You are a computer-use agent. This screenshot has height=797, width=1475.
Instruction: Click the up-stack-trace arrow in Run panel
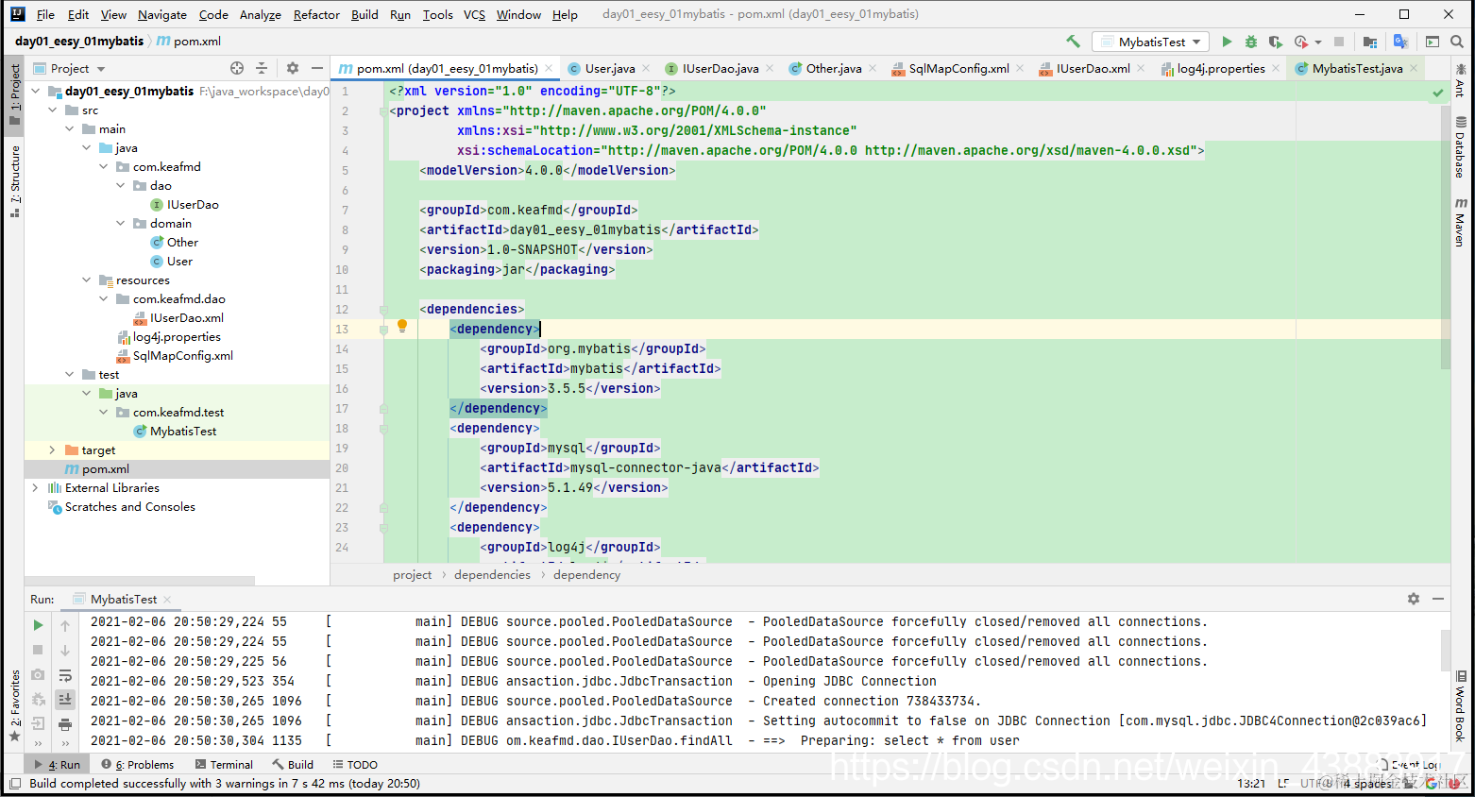(x=65, y=625)
